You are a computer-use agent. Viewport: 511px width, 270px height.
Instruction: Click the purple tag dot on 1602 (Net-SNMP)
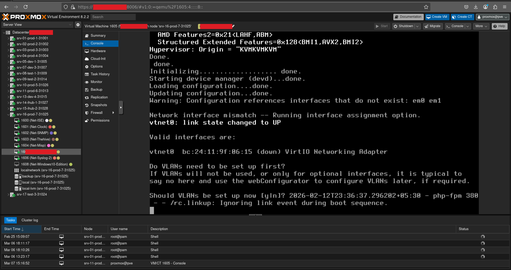51,133
